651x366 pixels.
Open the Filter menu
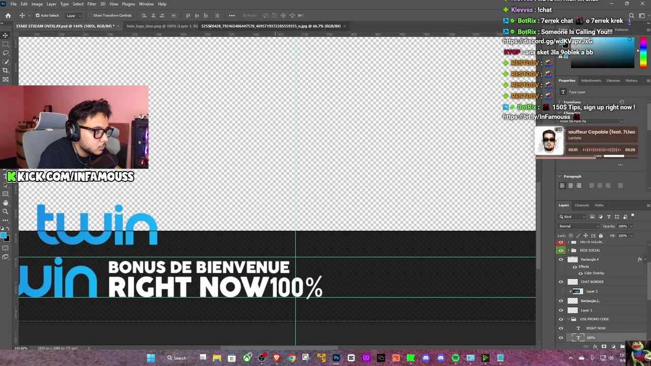(92, 4)
